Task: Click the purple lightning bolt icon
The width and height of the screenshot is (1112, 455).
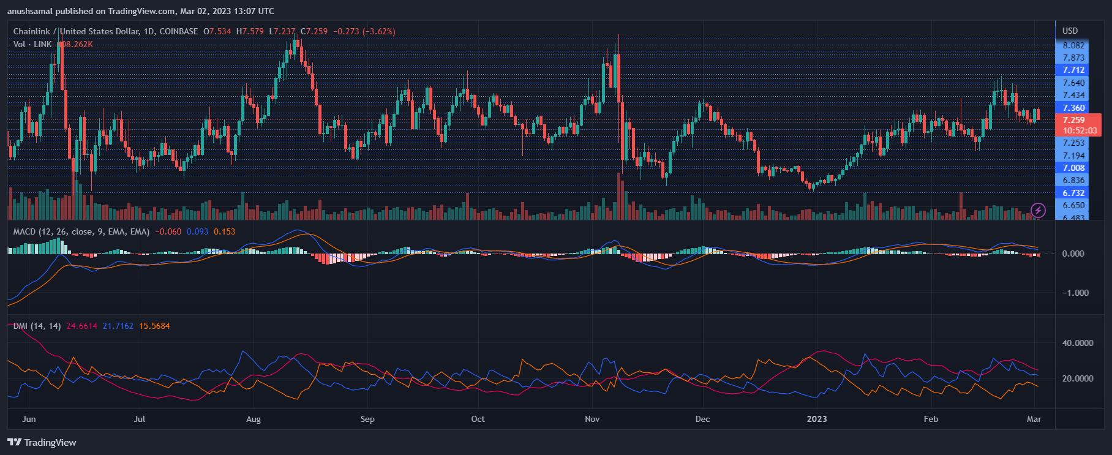Action: click(1038, 211)
